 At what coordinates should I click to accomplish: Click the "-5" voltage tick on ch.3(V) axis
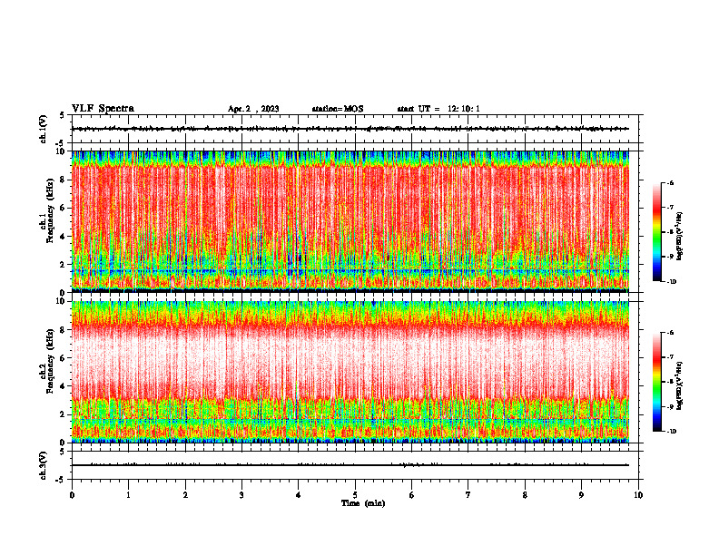62,480
